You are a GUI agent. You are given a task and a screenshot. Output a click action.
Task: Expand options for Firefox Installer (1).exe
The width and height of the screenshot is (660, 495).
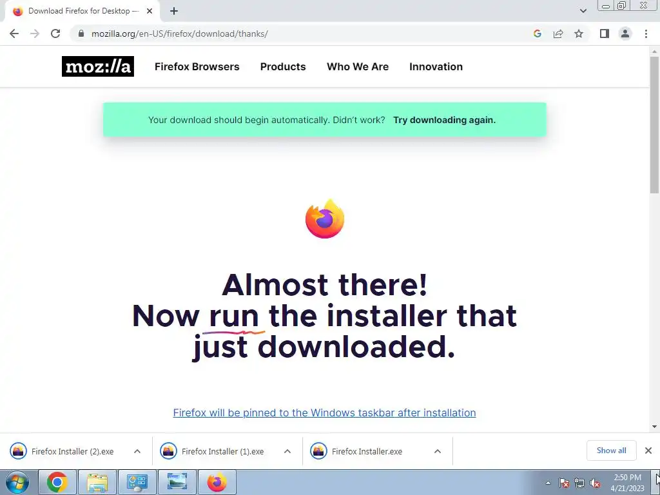(287, 451)
